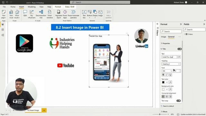206x116 pixels.
Task: Open more options in Format pane
Action: (180, 37)
